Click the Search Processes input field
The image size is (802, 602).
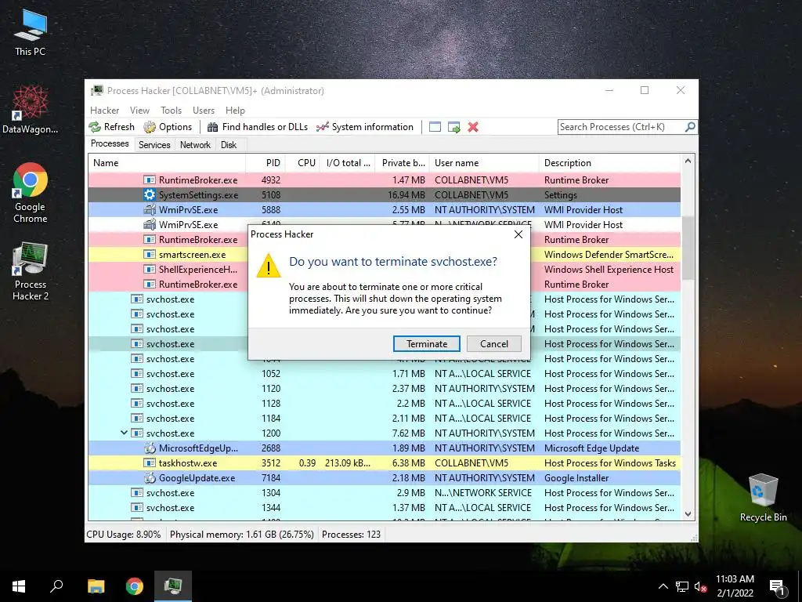click(x=621, y=127)
